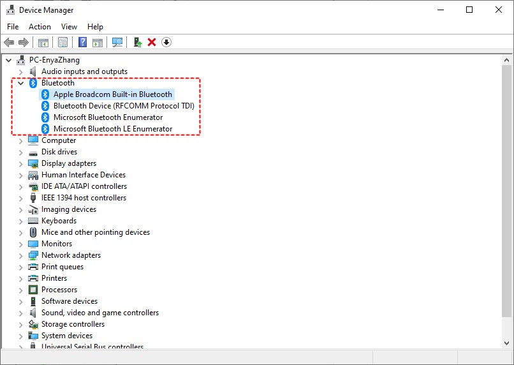Click the Human Interface Devices icon

click(33, 175)
